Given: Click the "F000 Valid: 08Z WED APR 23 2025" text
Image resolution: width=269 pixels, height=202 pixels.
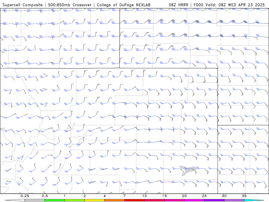Looking at the screenshot, I should coord(229,5).
